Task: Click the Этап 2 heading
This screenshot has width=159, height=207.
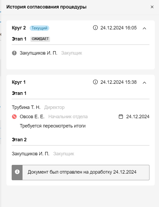Action: 19,140
